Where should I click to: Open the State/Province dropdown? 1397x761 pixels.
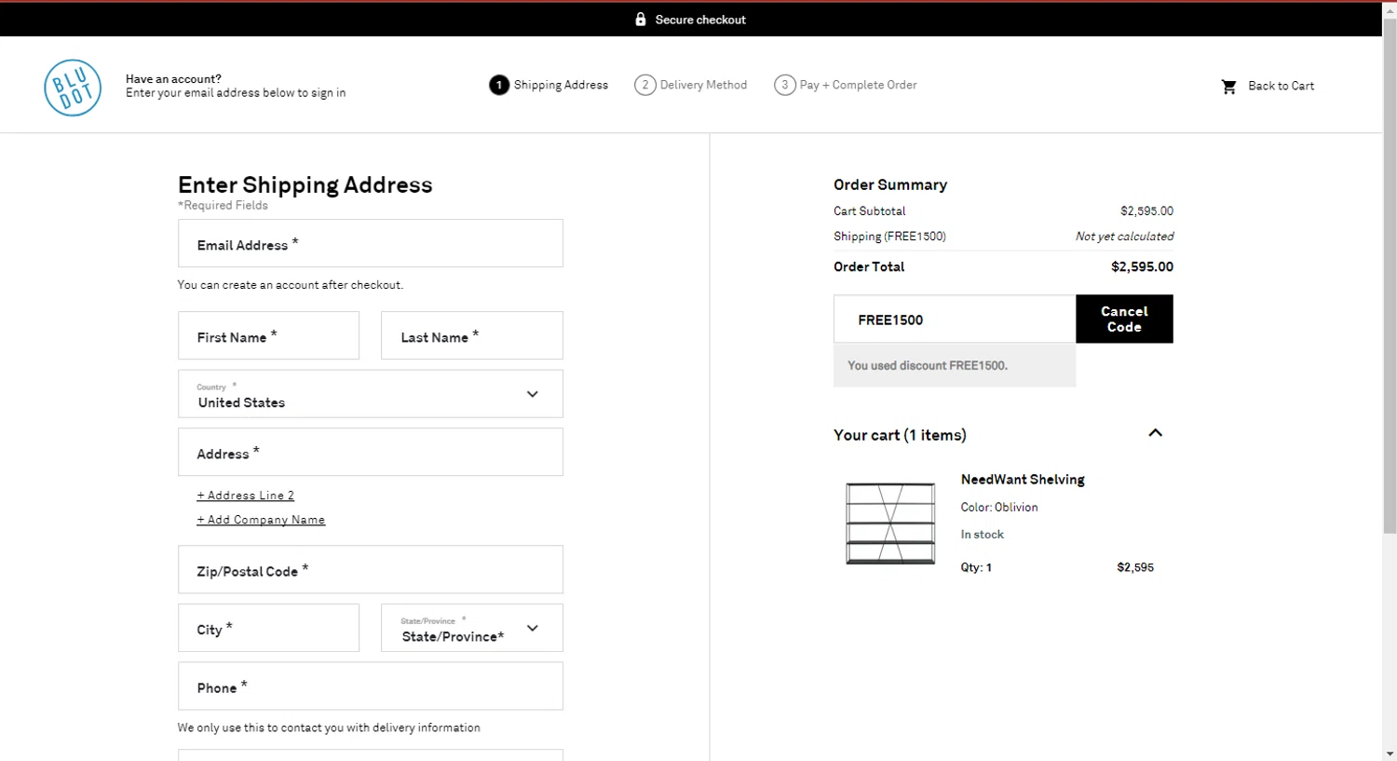(472, 628)
